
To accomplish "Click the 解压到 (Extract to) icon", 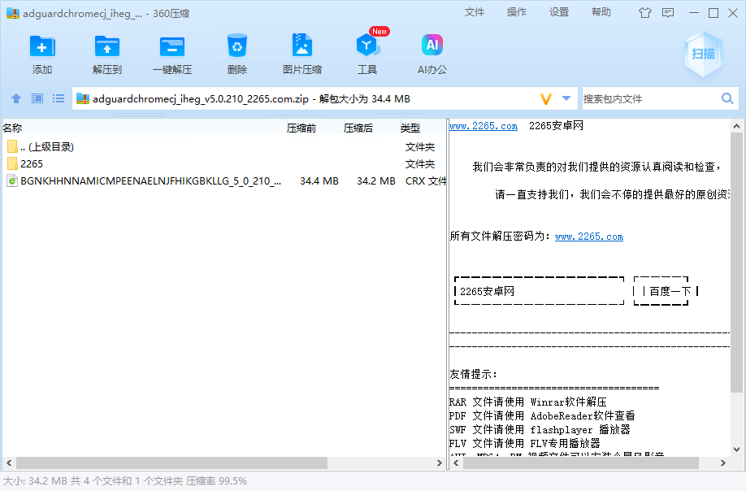I will click(107, 46).
